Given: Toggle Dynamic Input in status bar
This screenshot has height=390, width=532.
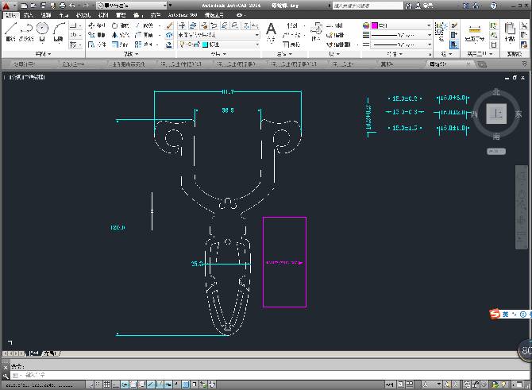Looking at the screenshot, I should tap(168, 384).
